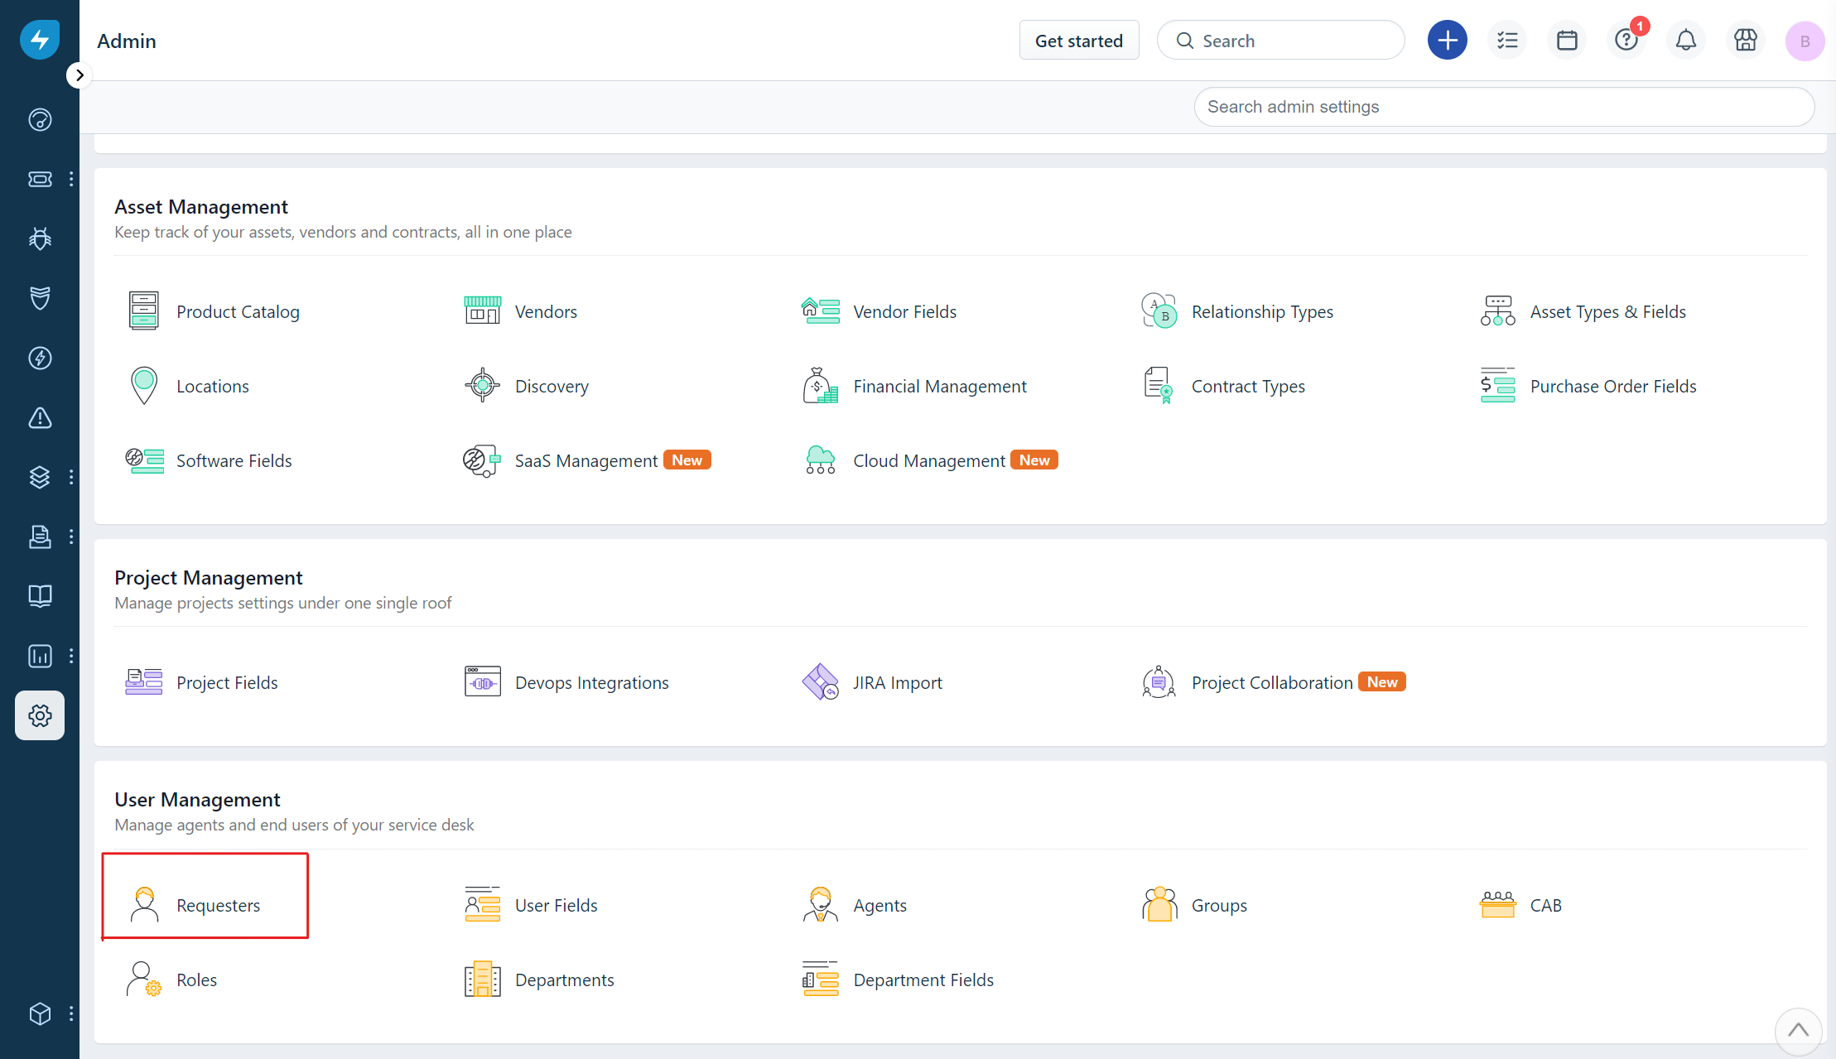
Task: Open the highlighted Requesters settings
Action: (218, 905)
